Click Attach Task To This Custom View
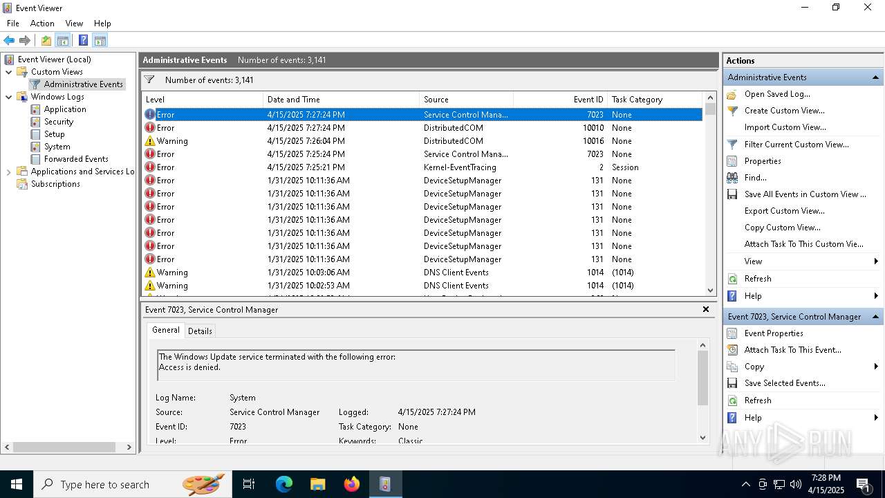885x498 pixels. coord(804,244)
